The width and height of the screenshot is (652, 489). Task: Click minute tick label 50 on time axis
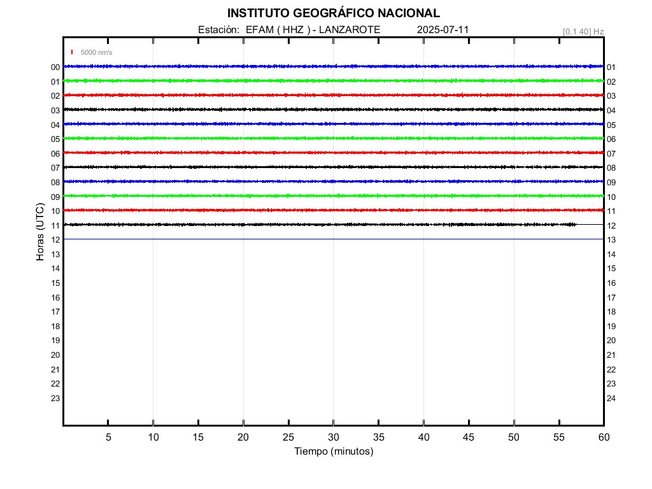click(514, 437)
